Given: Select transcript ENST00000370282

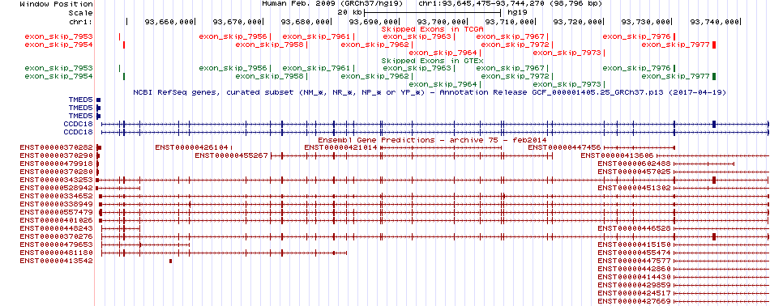Looking at the screenshot, I should pos(57,147).
